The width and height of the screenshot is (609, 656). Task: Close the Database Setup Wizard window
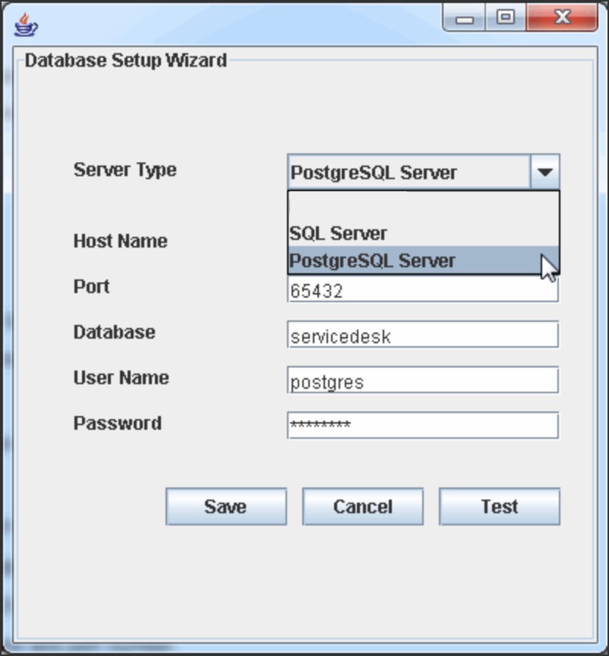(x=562, y=17)
